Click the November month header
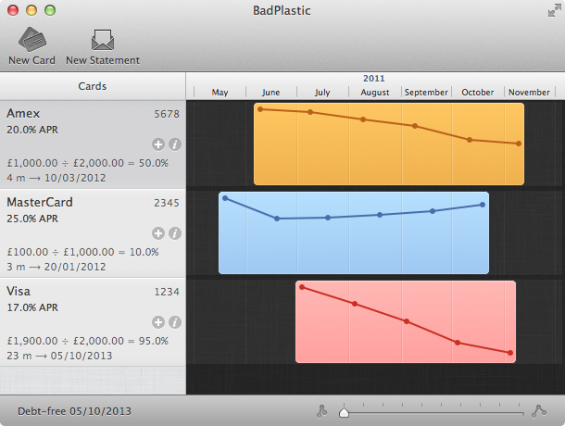 coord(529,93)
